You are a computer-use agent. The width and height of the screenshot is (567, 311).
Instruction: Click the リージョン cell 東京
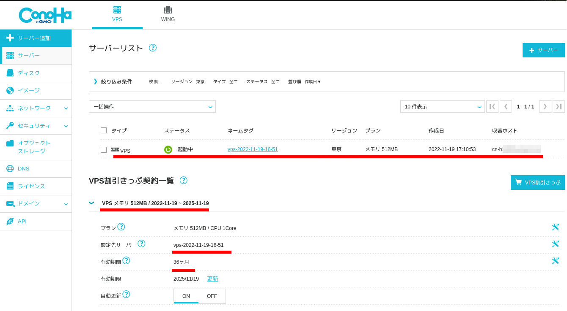[336, 149]
